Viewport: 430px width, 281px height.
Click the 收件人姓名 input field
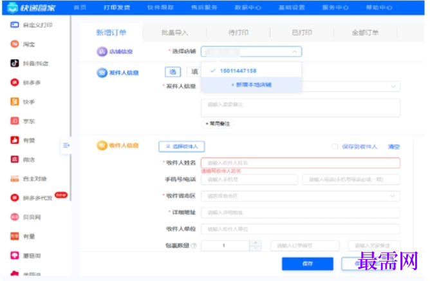coord(300,163)
